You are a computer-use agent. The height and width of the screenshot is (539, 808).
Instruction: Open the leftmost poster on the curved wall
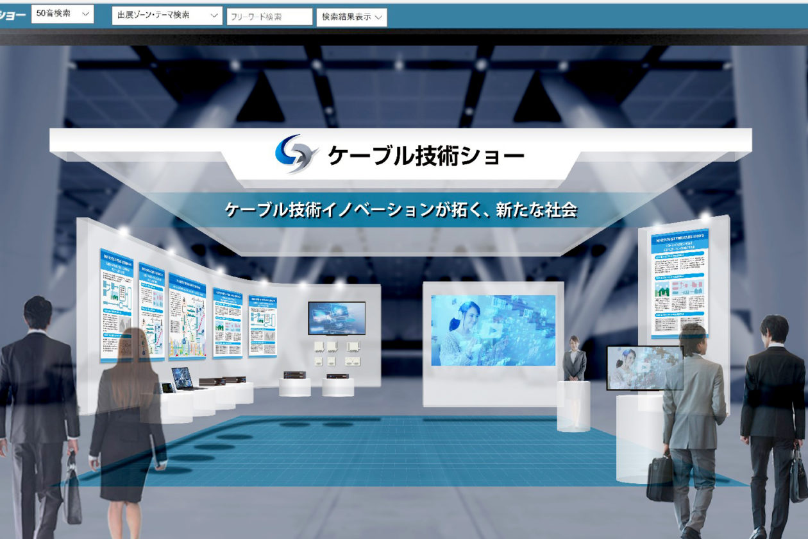[x=117, y=306]
